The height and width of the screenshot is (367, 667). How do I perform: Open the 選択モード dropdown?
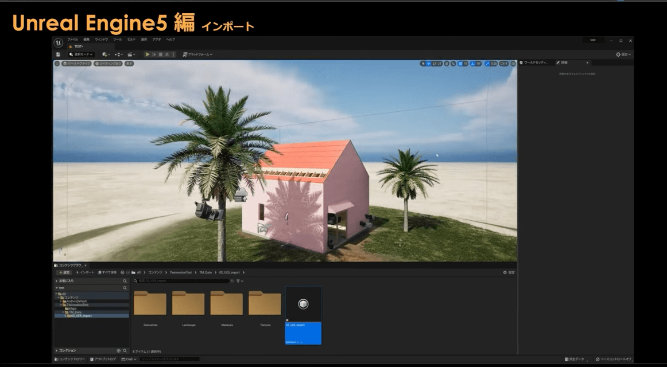(81, 54)
